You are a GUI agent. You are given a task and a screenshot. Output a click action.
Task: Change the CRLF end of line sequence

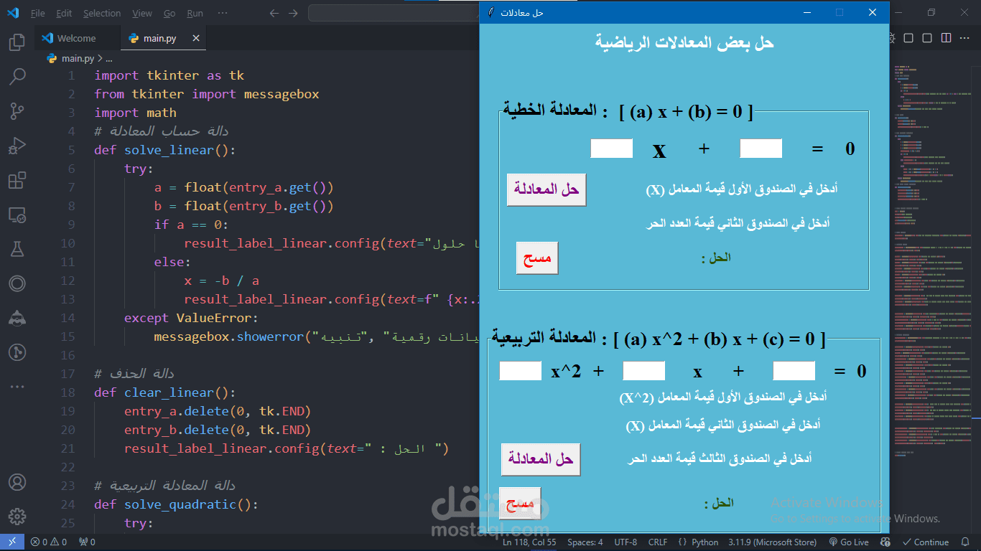tap(658, 542)
